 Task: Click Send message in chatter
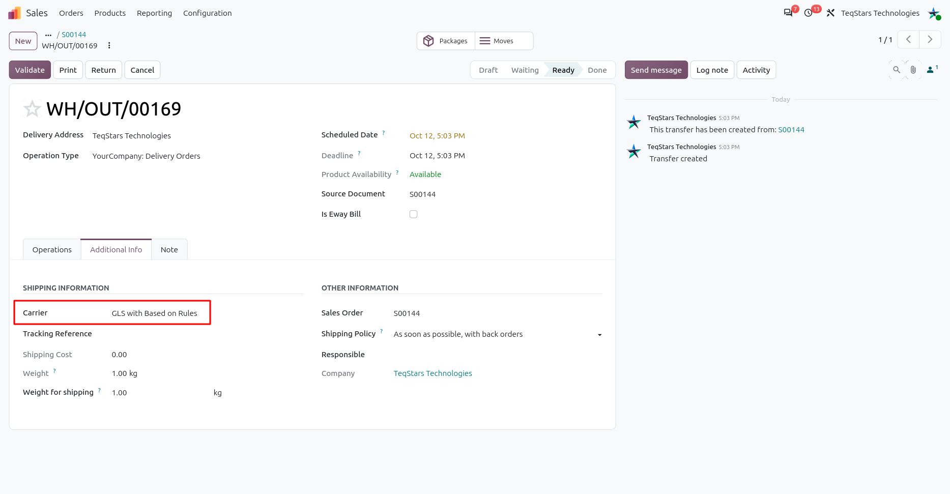coord(656,70)
